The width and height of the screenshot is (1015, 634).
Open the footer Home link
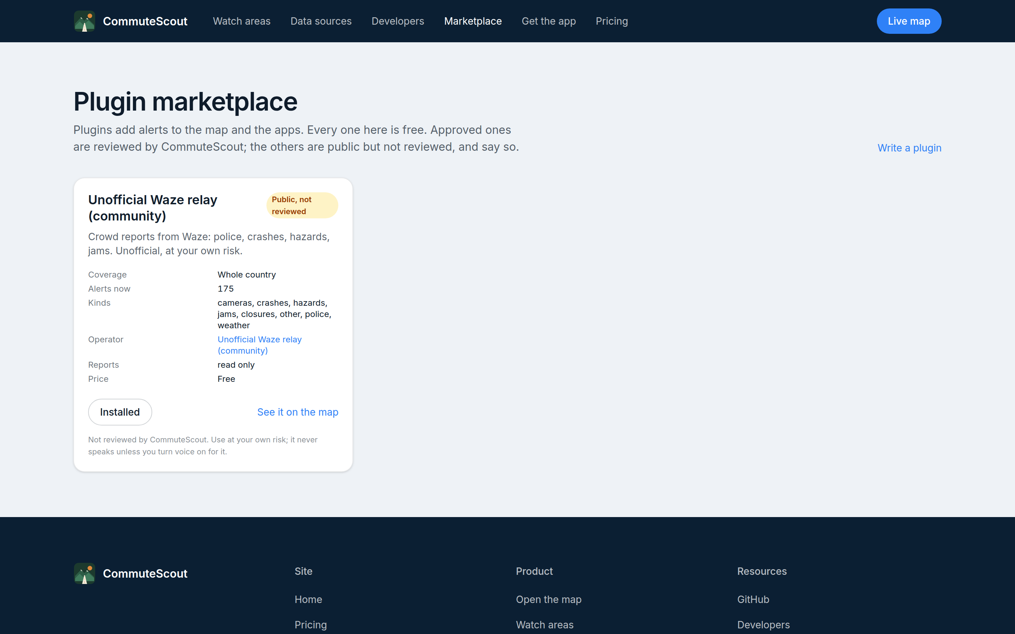[308, 599]
